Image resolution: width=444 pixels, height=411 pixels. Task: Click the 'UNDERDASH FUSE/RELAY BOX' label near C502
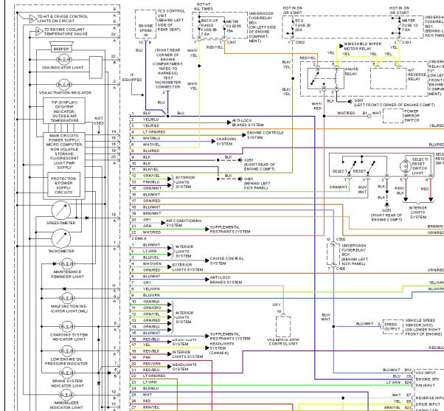click(355, 255)
